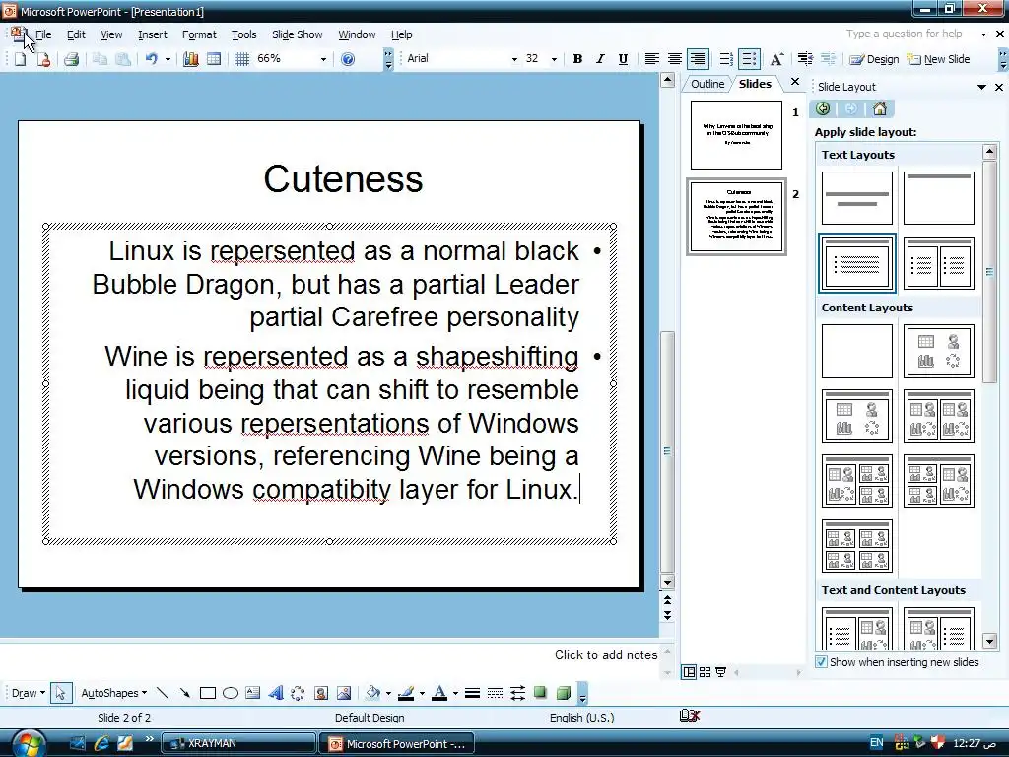
Task: Open the font size dropdown
Action: tap(554, 59)
